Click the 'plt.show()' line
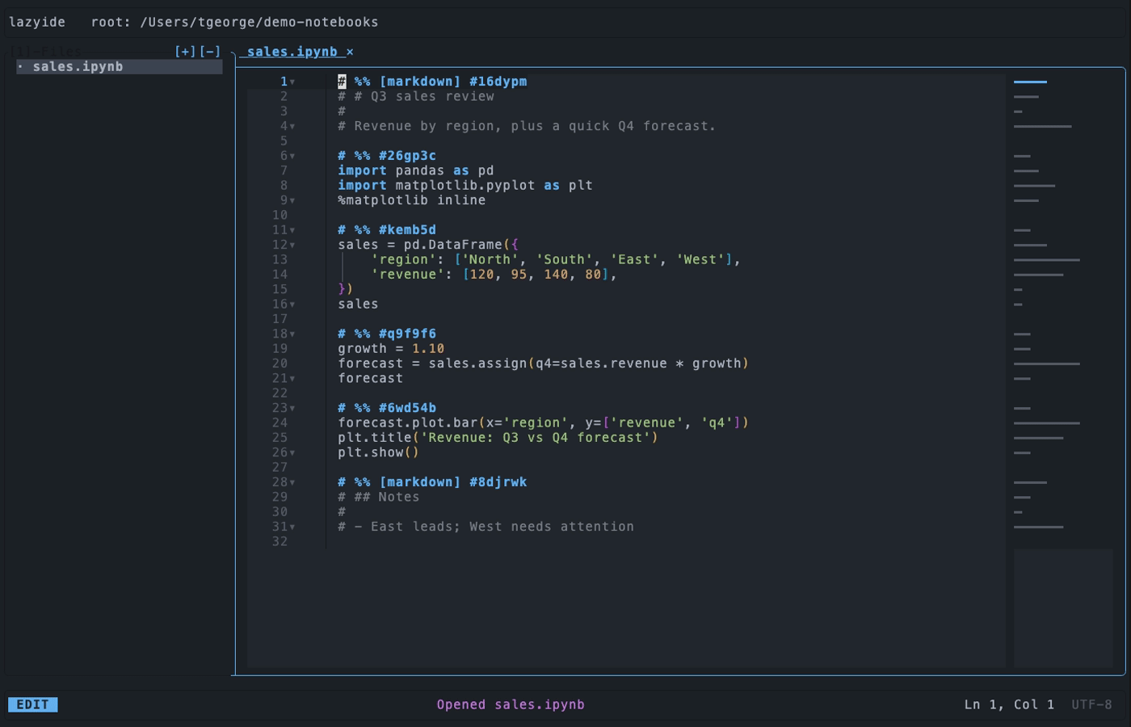Viewport: 1131px width, 727px height. click(379, 452)
